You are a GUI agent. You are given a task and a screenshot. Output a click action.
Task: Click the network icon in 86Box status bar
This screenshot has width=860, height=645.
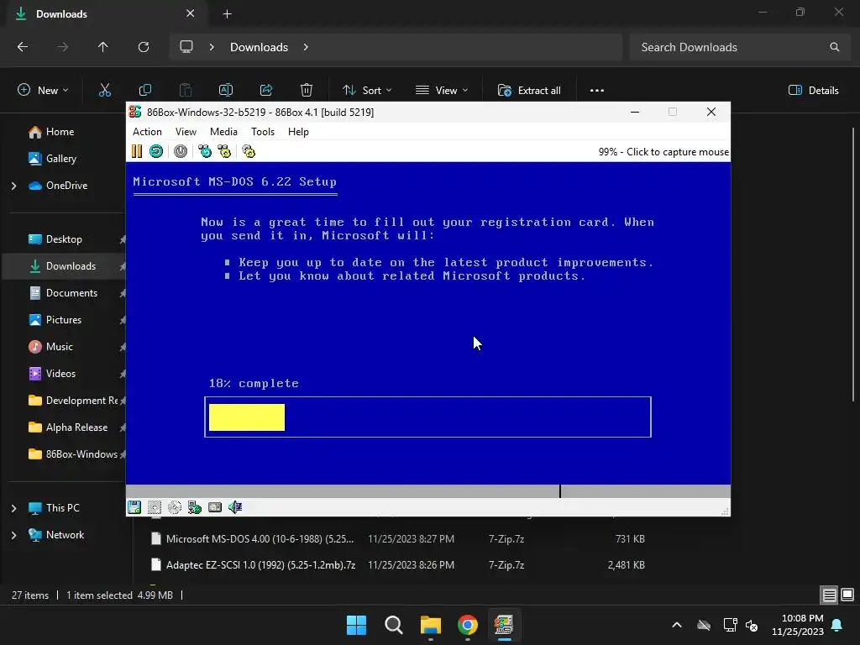click(195, 507)
